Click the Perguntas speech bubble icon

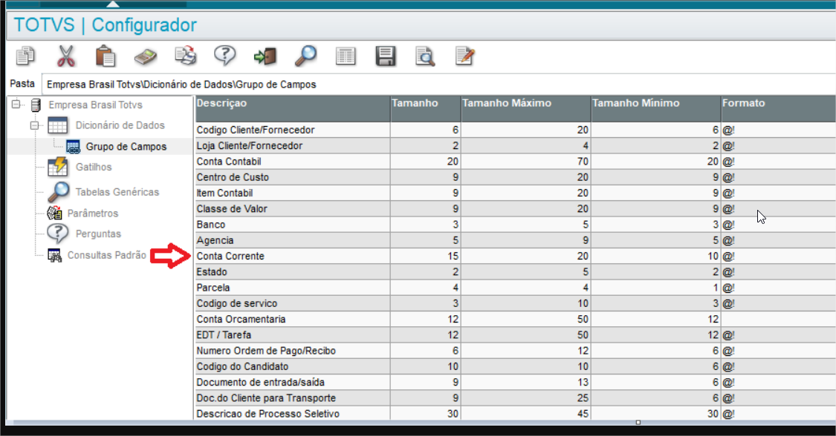(57, 234)
